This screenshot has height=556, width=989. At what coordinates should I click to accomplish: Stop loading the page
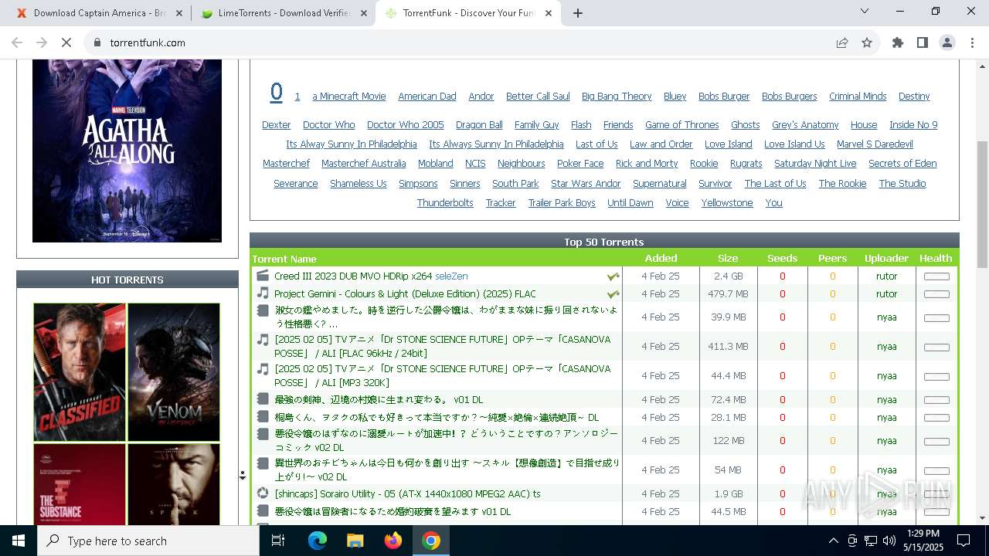coord(66,42)
